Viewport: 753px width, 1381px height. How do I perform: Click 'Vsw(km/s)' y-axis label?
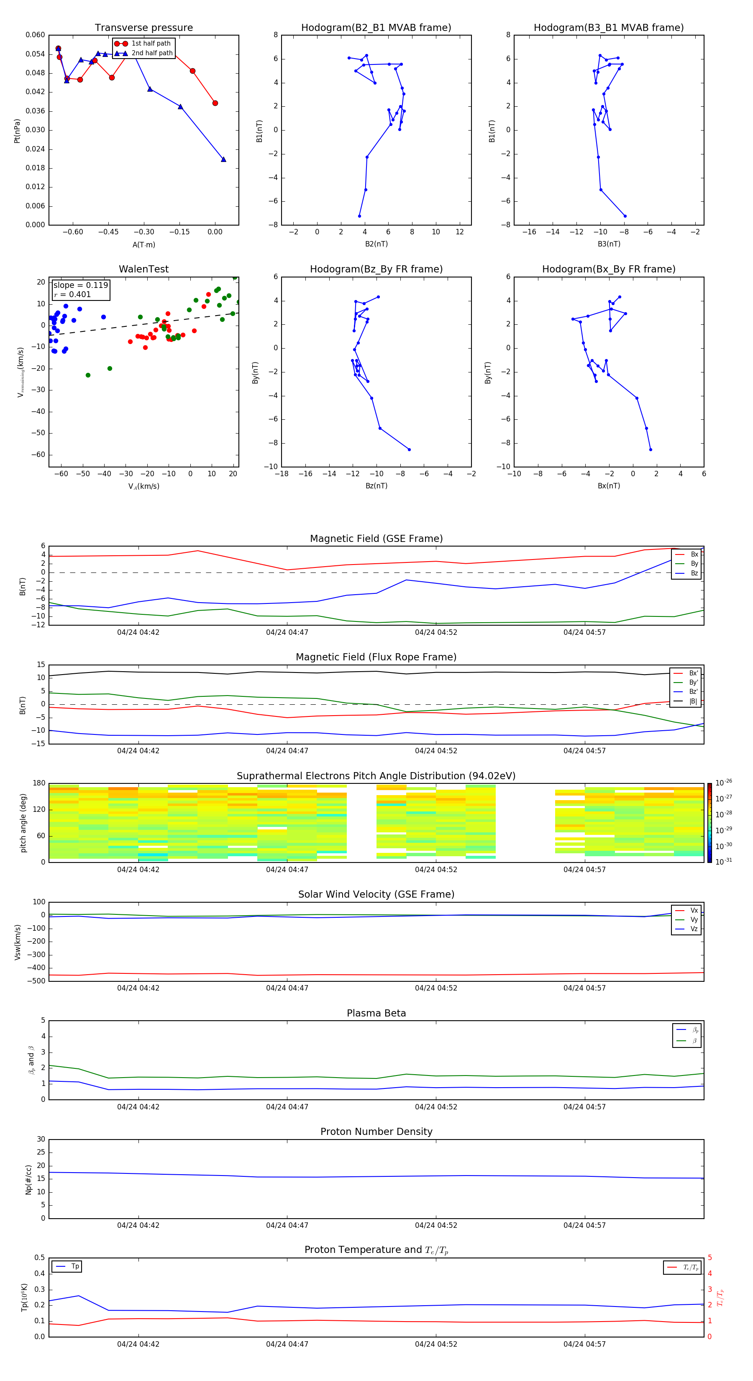point(17,942)
